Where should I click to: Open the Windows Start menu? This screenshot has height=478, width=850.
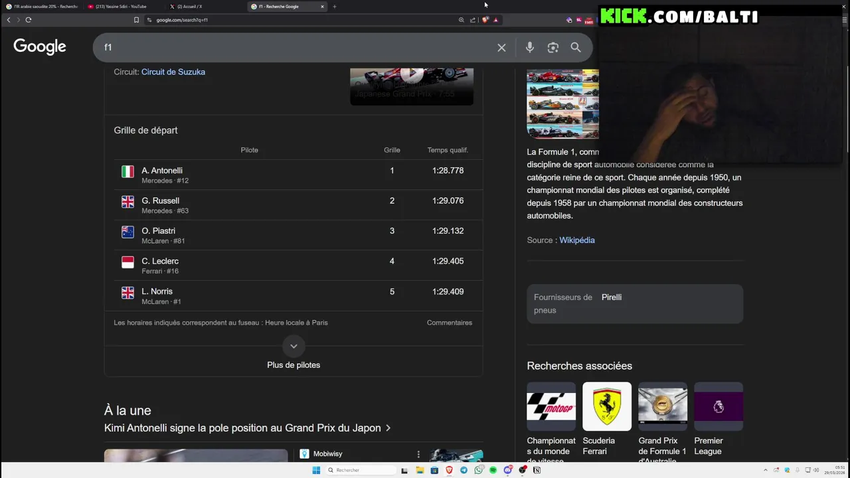316,470
